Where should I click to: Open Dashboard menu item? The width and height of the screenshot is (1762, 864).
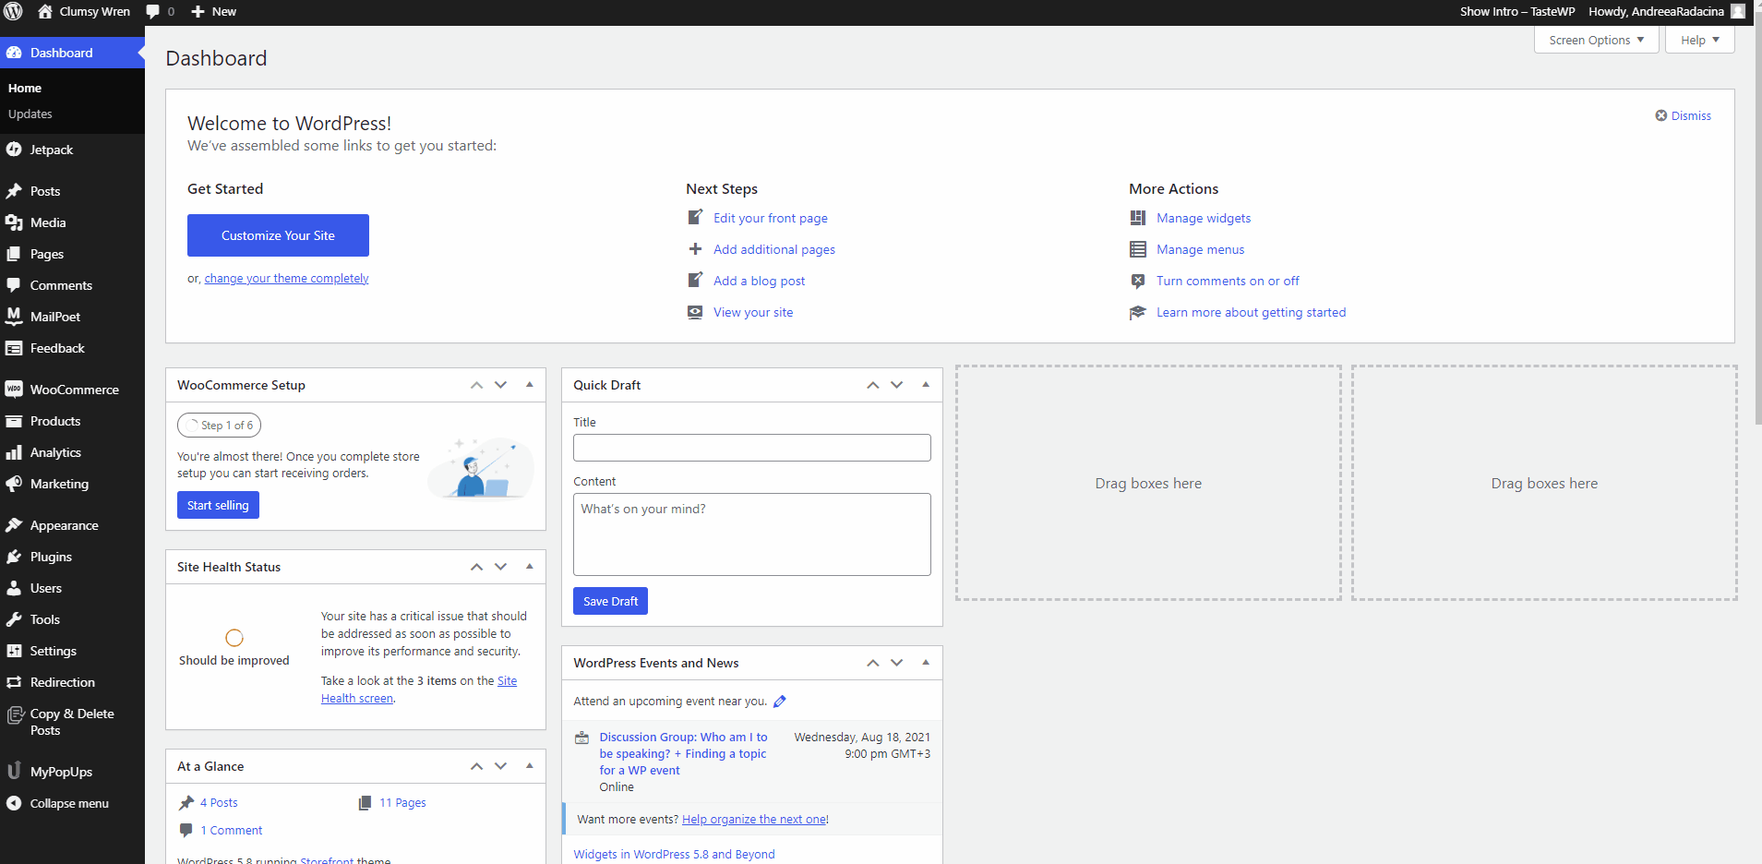72,53
